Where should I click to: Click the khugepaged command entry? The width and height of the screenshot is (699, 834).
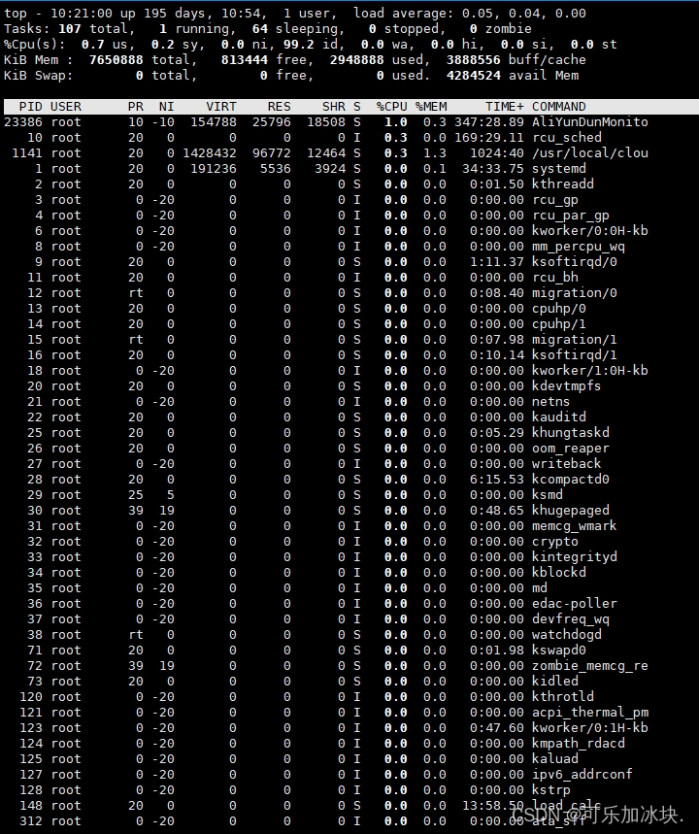pos(571,510)
